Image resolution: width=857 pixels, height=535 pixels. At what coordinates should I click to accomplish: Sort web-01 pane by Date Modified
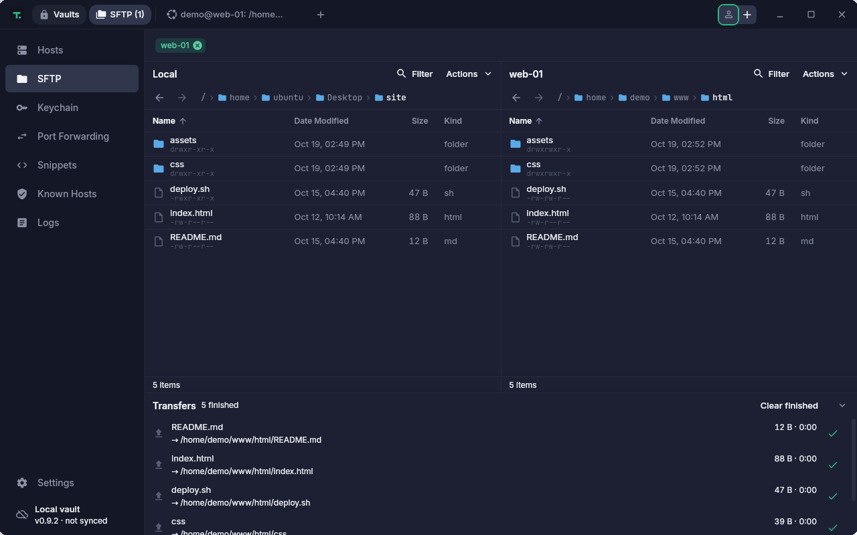point(678,121)
